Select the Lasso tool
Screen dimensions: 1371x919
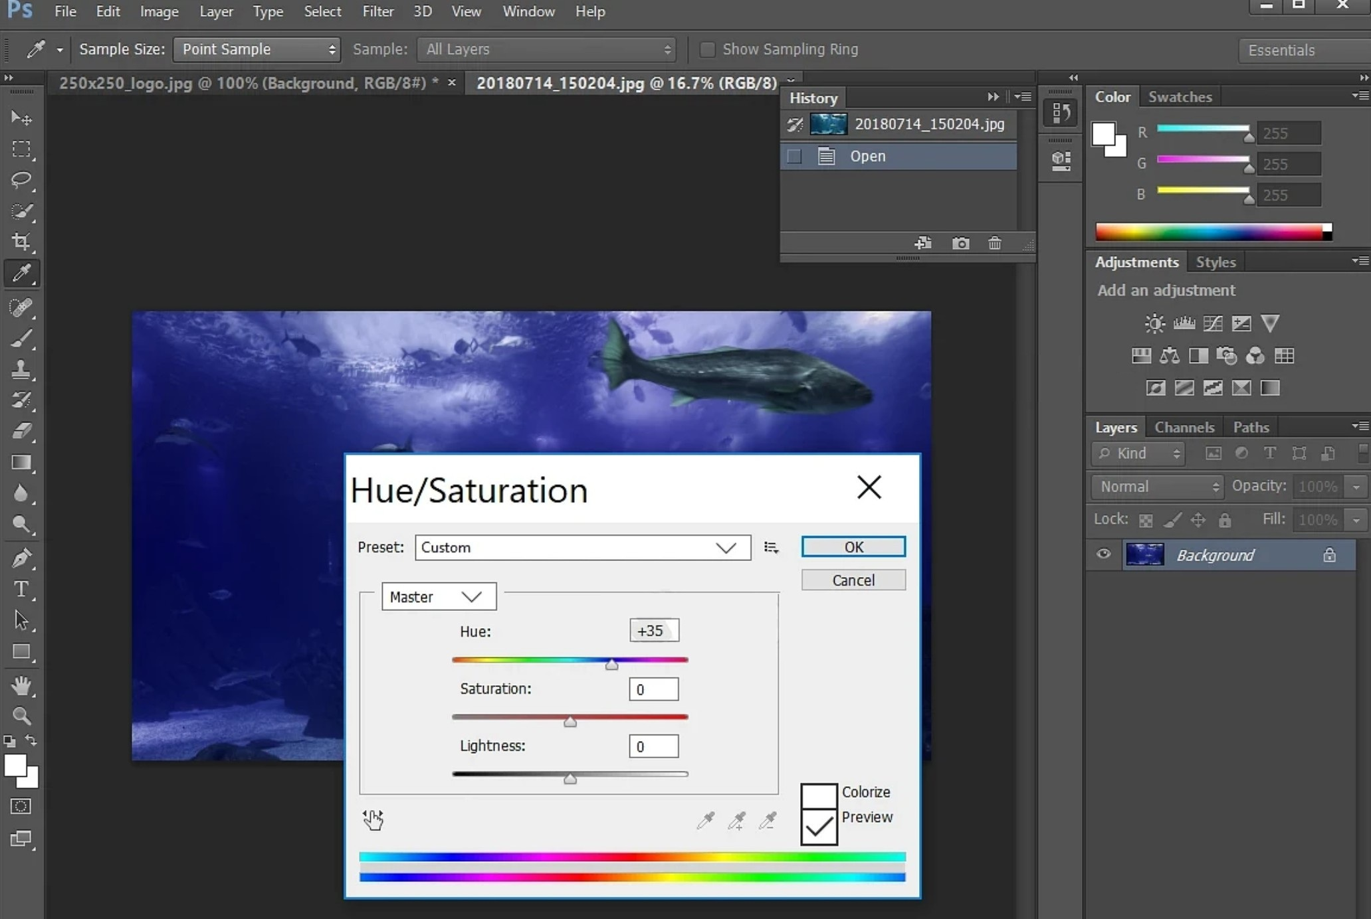(x=21, y=180)
